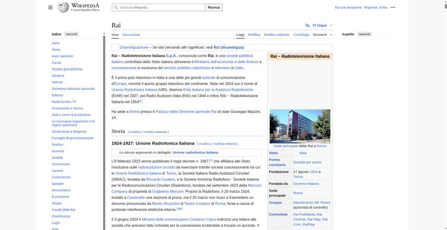Click Fai una donazione link
Image resolution: width=447 pixels, height=230 pixels.
tap(348, 7)
